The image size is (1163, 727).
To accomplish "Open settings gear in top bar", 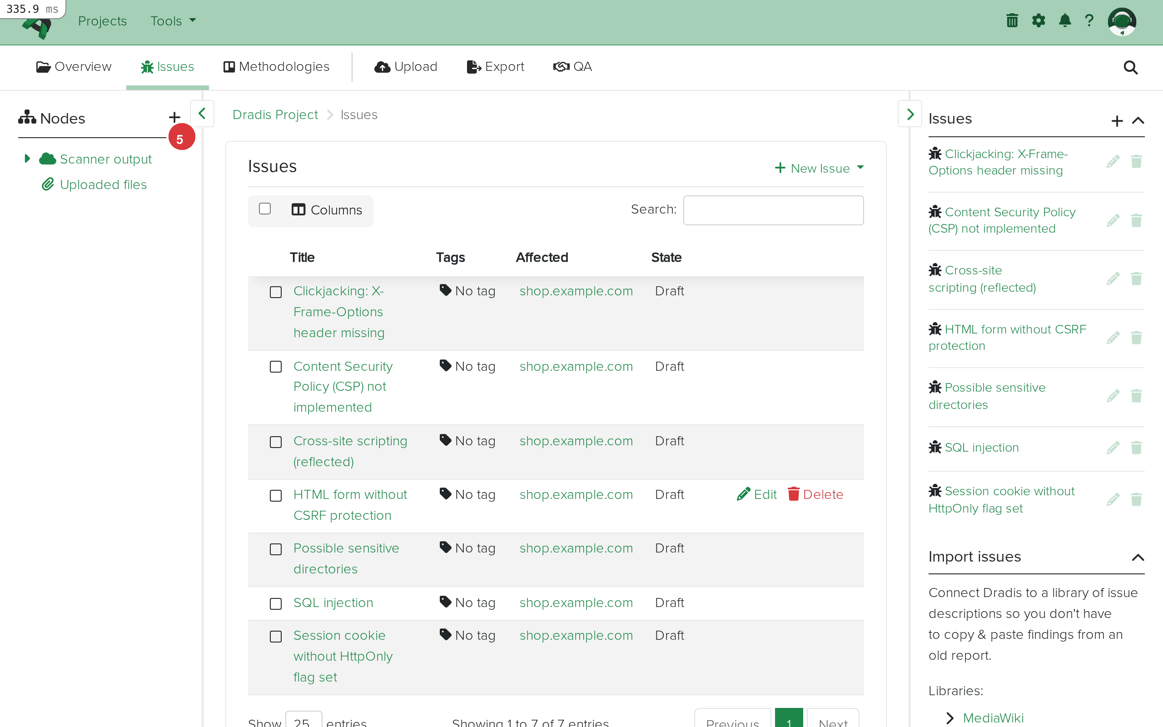I will point(1039,21).
